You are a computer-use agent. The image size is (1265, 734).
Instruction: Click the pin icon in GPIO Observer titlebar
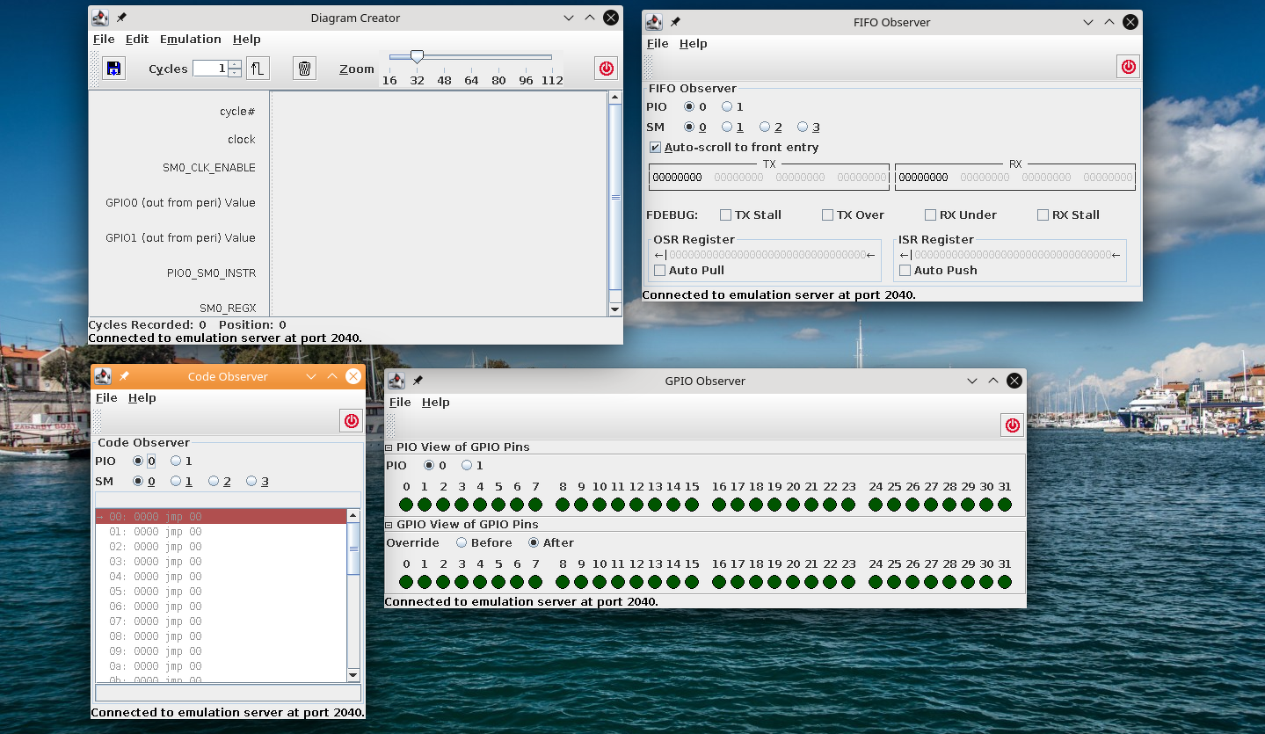click(x=418, y=381)
